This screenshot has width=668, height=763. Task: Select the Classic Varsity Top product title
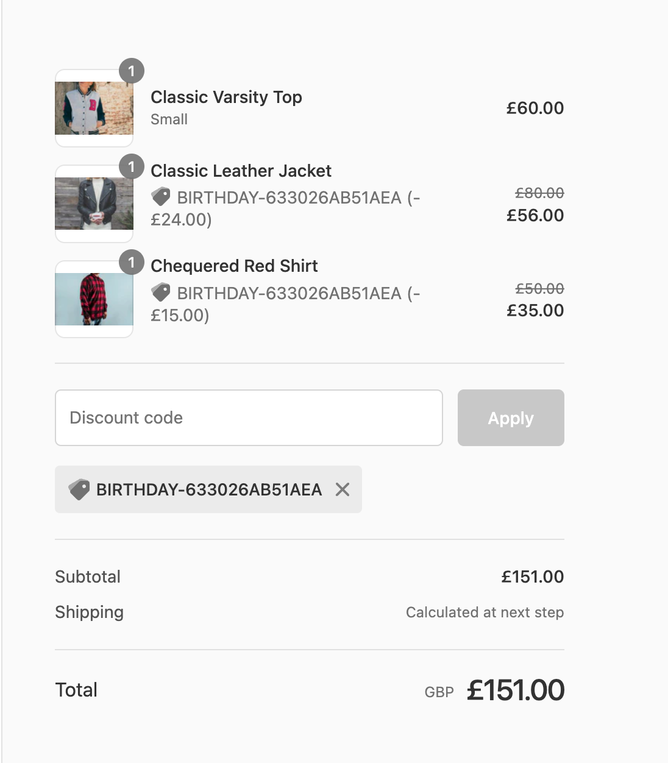point(226,98)
